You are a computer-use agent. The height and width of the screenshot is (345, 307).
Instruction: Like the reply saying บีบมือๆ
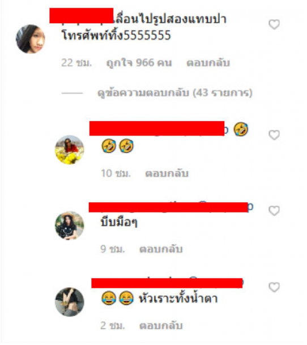click(x=274, y=211)
